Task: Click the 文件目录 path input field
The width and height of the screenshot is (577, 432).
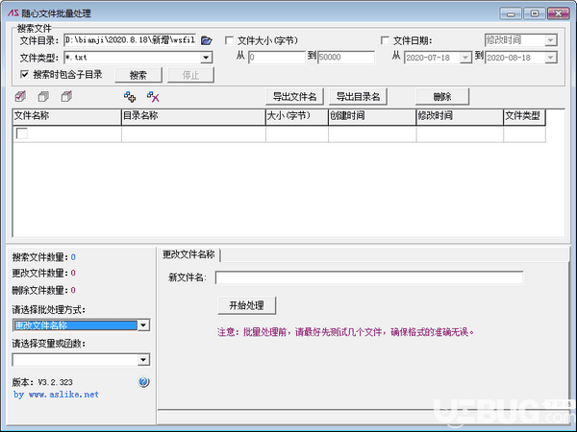Action: point(130,40)
